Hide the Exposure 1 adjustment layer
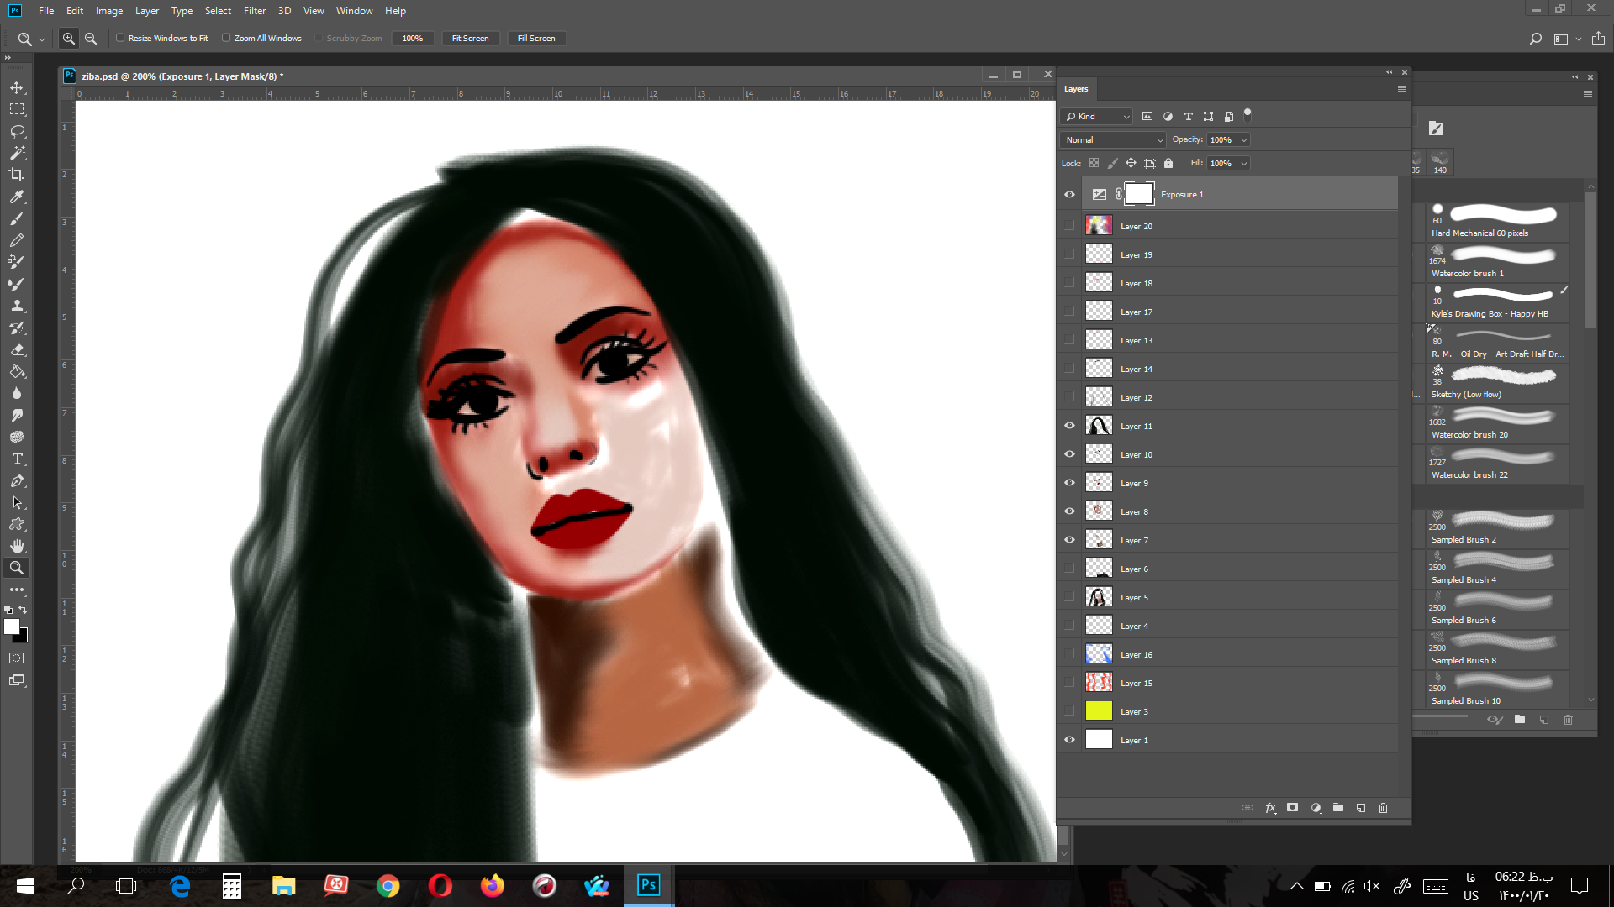 pyautogui.click(x=1069, y=195)
